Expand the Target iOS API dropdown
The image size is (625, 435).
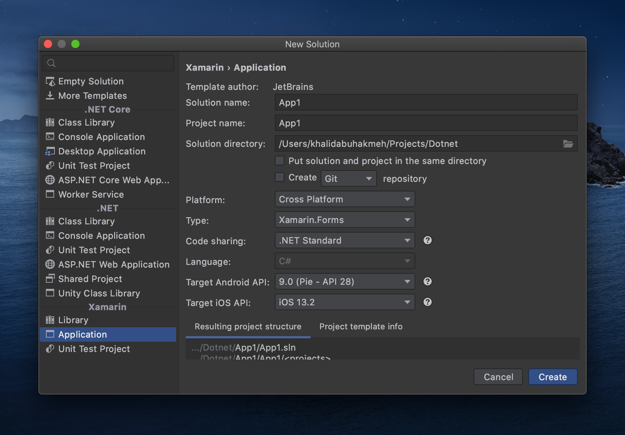coord(345,302)
